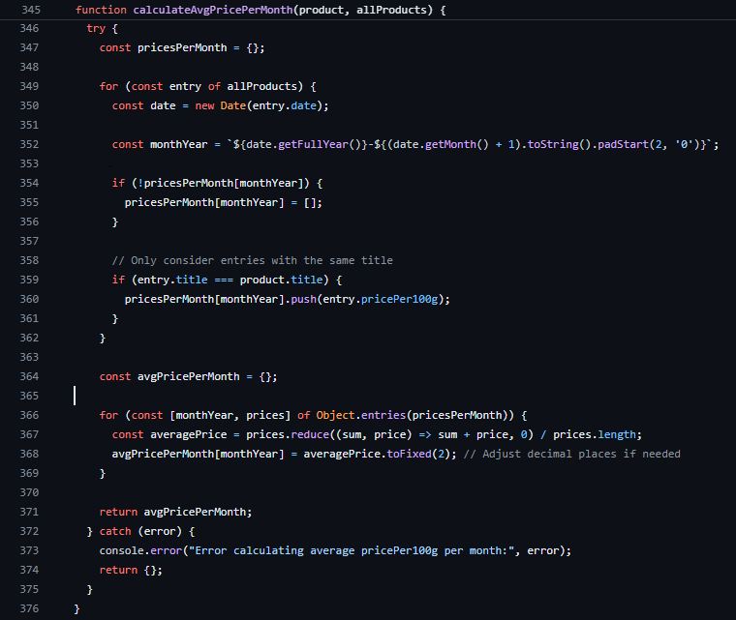Click the reduce method on line 367
The image size is (736, 620).
click(307, 434)
